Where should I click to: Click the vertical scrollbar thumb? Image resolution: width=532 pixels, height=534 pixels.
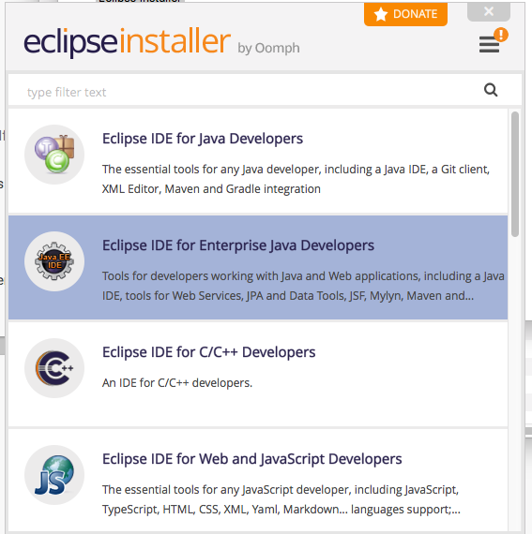click(x=515, y=174)
